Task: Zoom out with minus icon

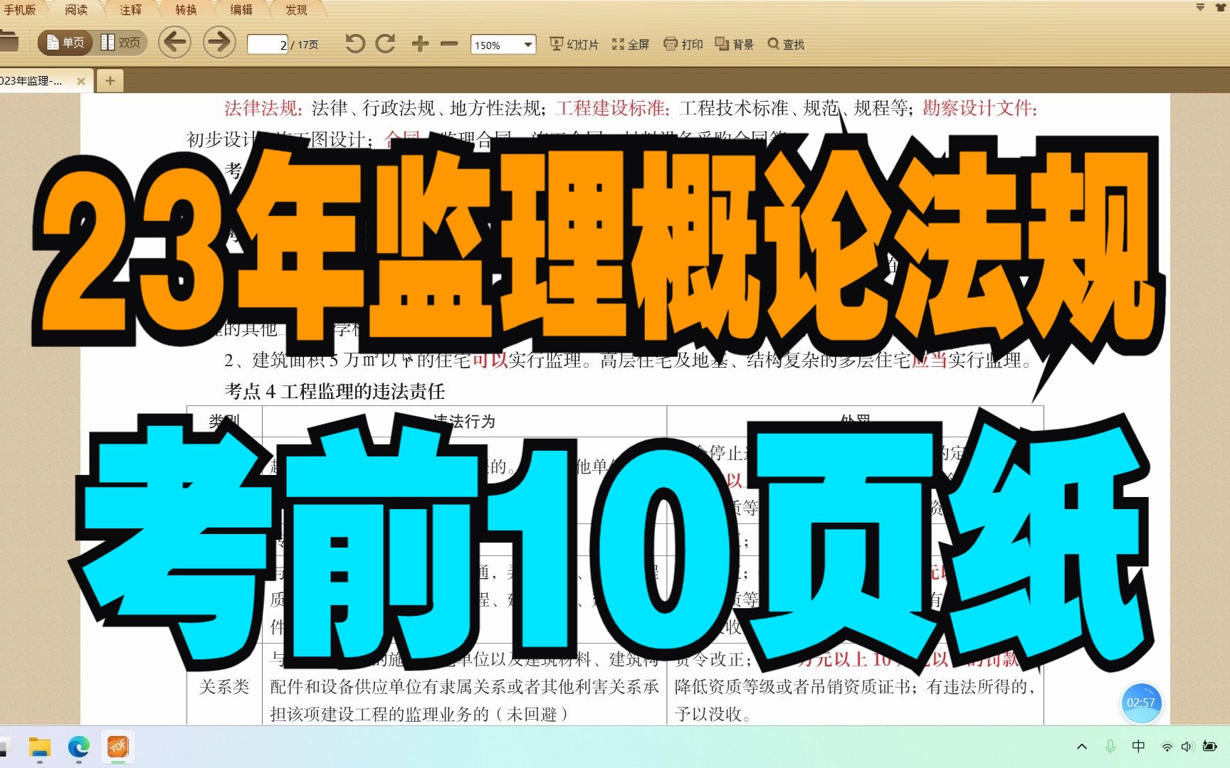Action: (449, 44)
